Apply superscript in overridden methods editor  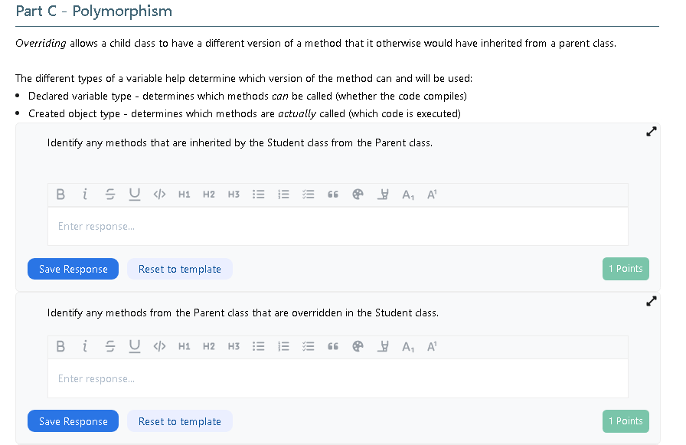pos(432,346)
